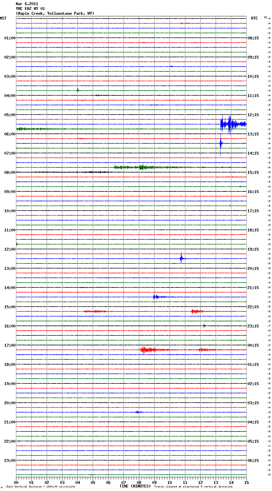
Task: Click the '08:15' UTC time label
Action: (253, 38)
